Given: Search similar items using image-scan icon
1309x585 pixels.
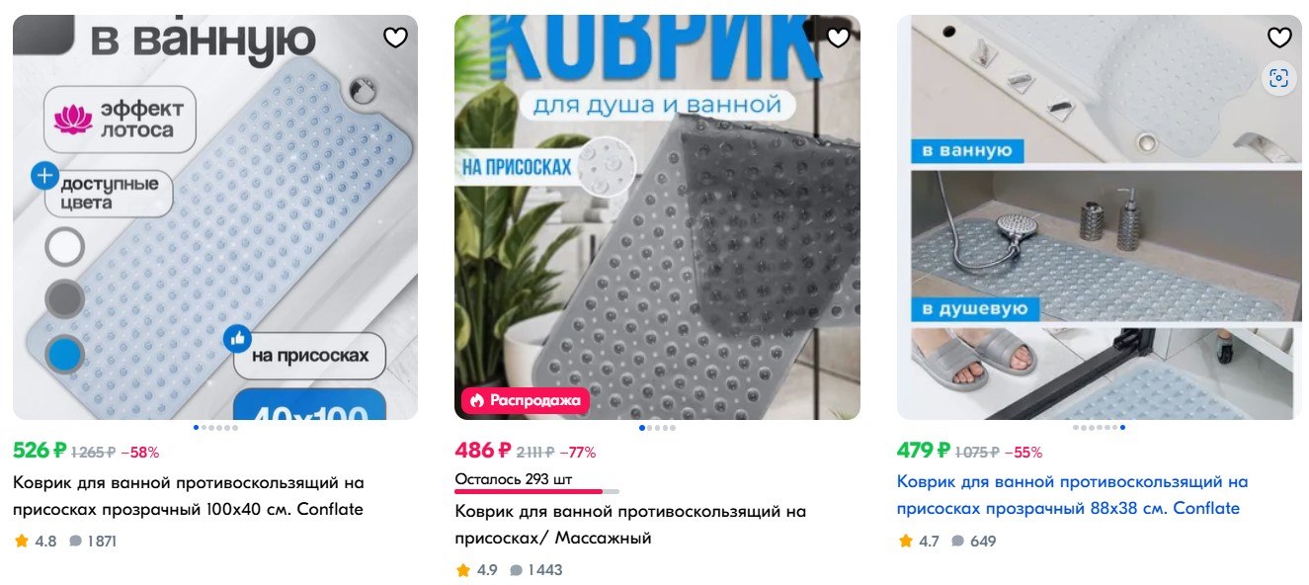Looking at the screenshot, I should 1279,78.
